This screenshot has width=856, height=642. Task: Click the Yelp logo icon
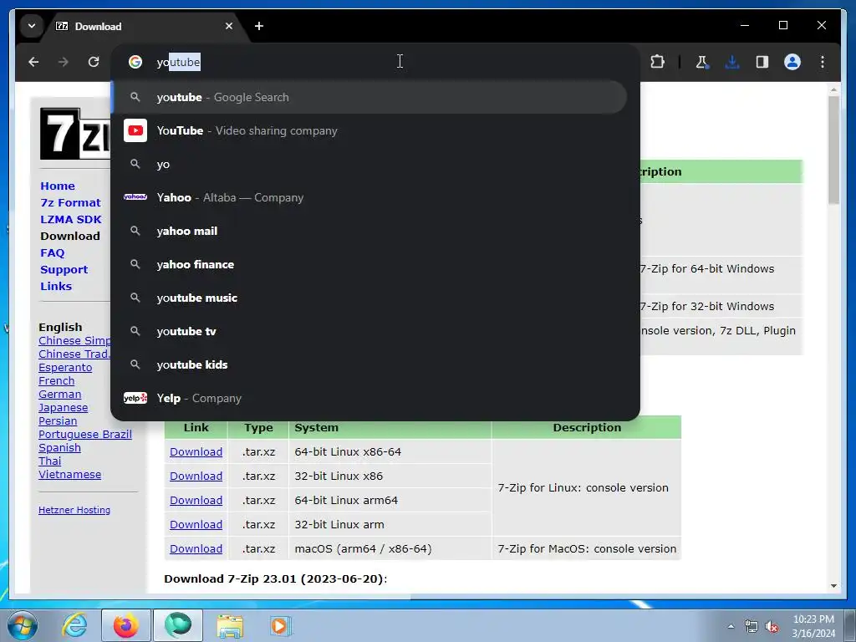coord(135,398)
